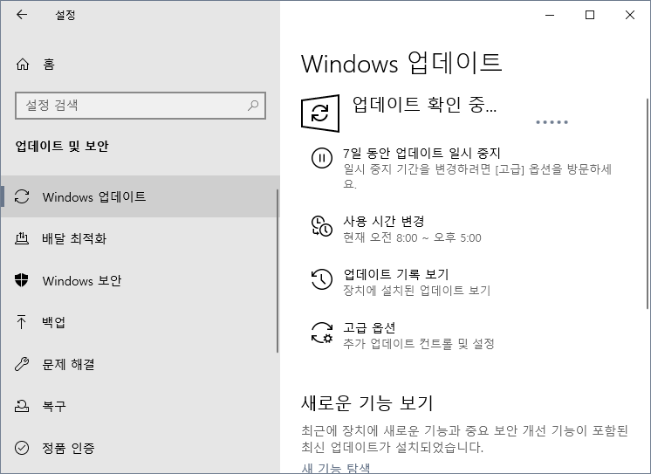Open 배달 최적화 page
This screenshot has height=474, width=651.
pyautogui.click(x=140, y=238)
